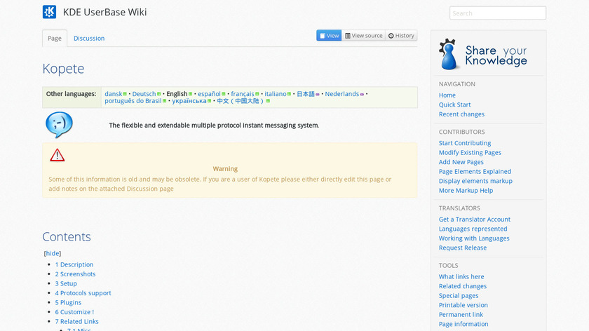
Task: Click the green status icon after français
Action: coord(257,94)
